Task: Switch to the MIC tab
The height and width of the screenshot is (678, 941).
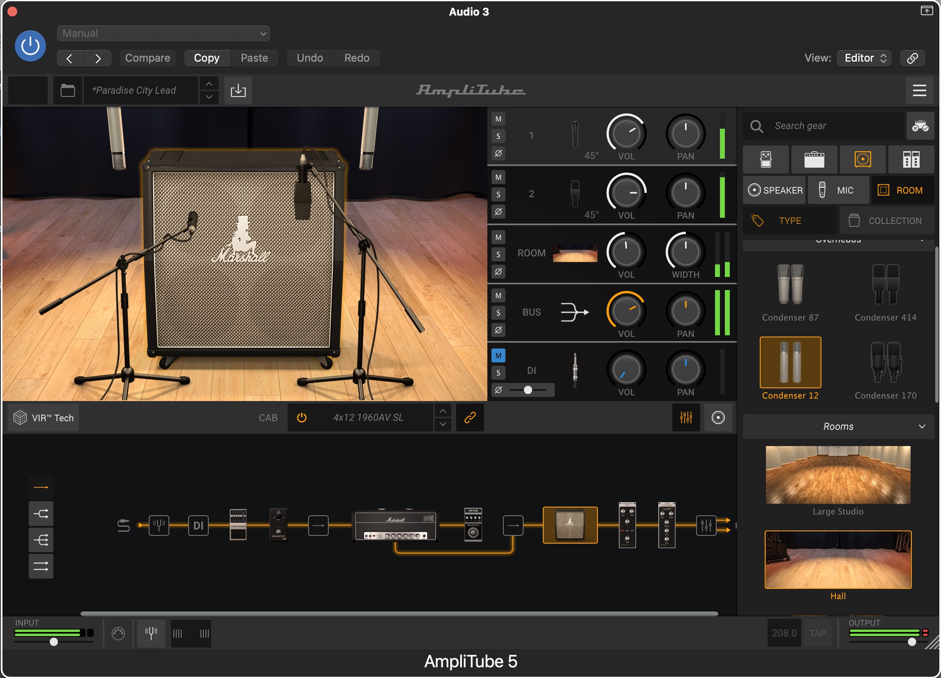Action: 839,190
